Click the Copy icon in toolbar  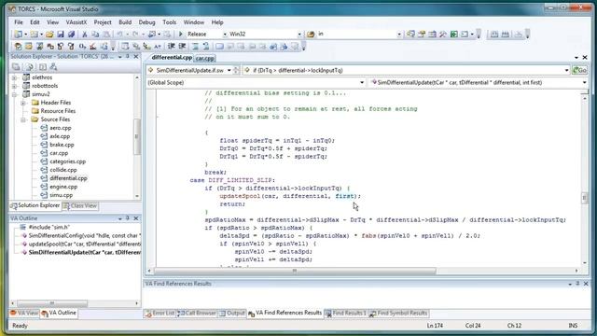[x=95, y=35]
